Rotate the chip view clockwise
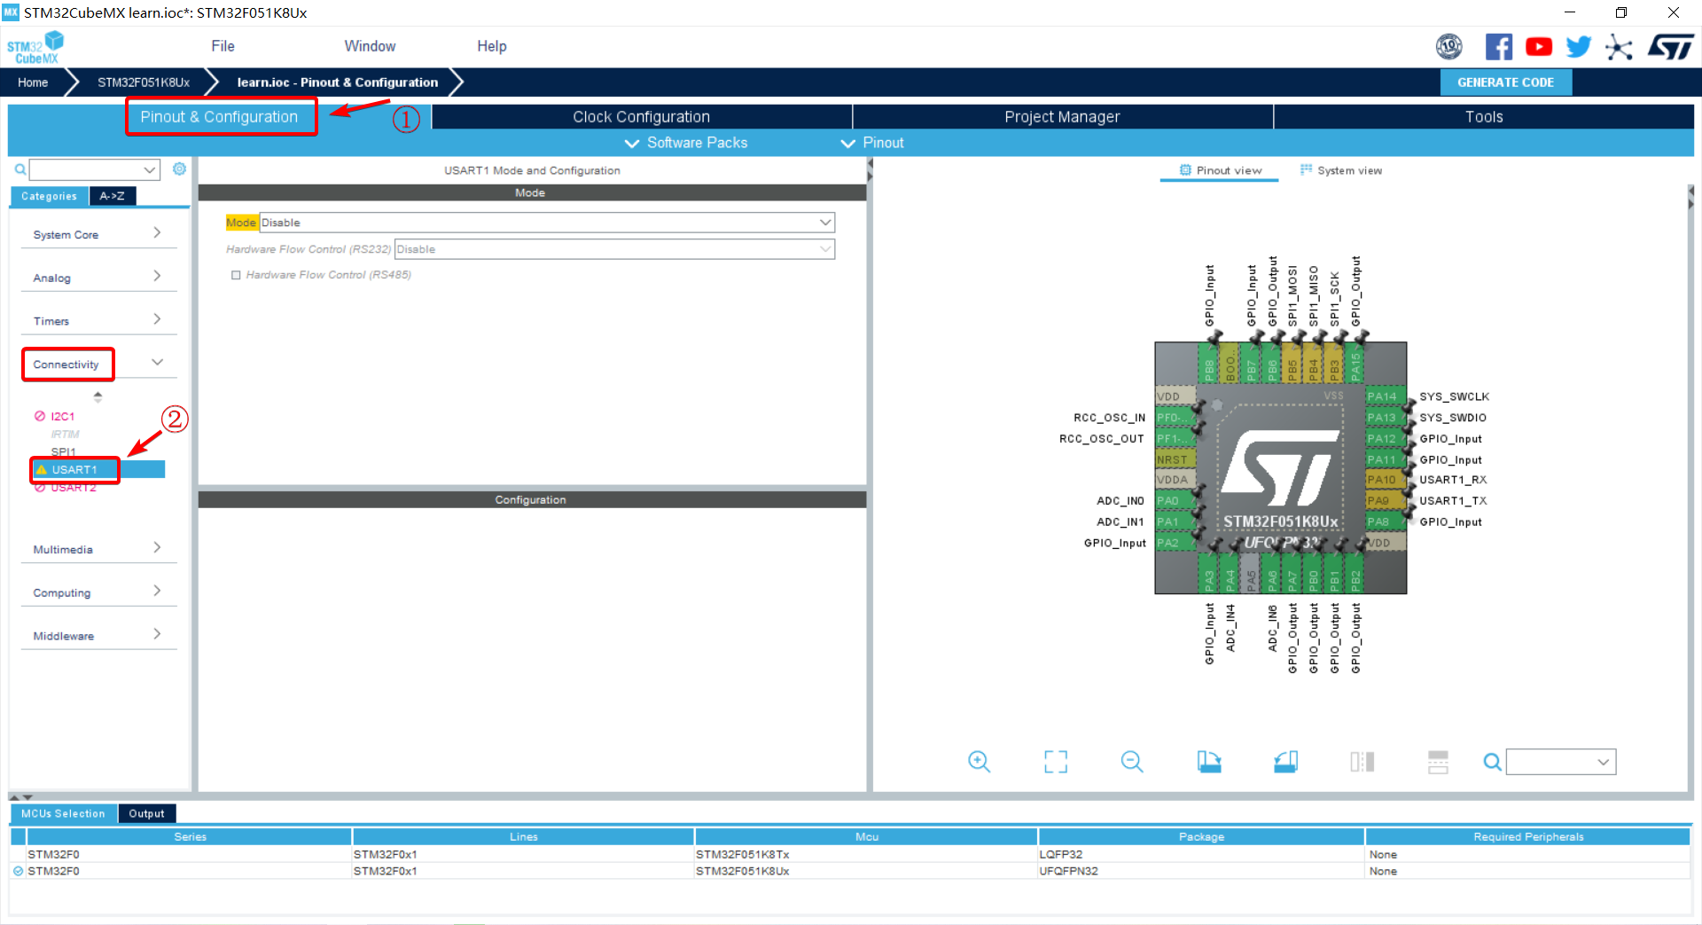1702x925 pixels. (x=1209, y=761)
